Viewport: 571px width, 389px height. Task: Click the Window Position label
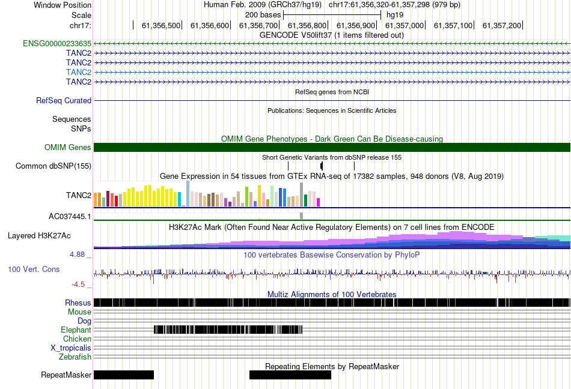pyautogui.click(x=63, y=5)
